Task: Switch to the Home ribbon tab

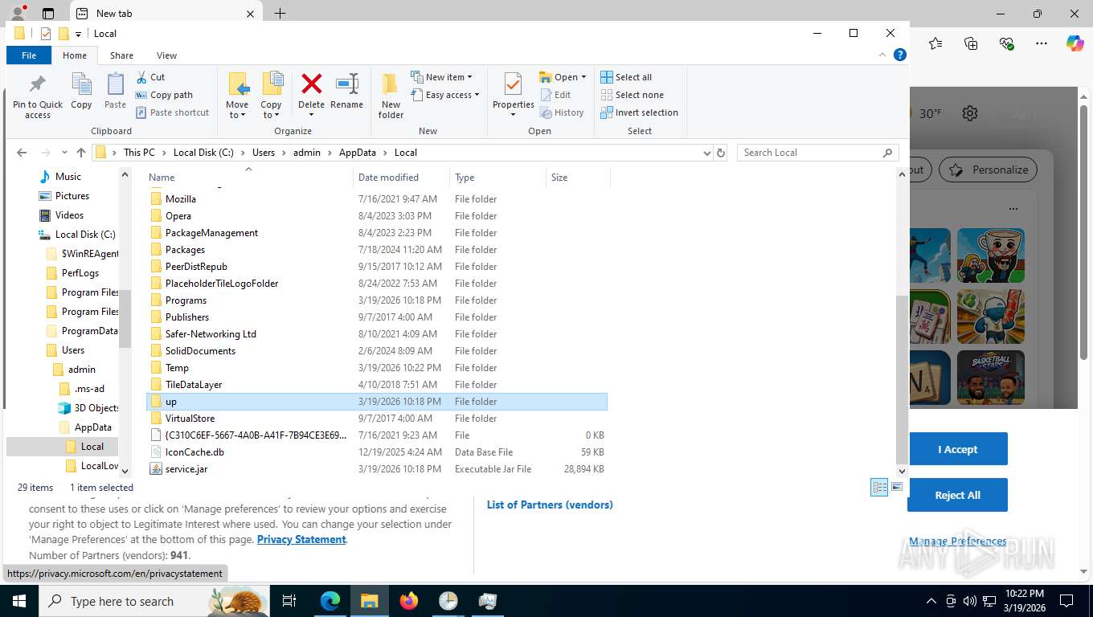Action: click(x=75, y=55)
